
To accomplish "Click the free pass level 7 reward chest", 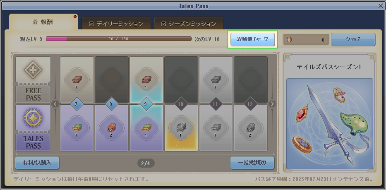I will (77, 80).
